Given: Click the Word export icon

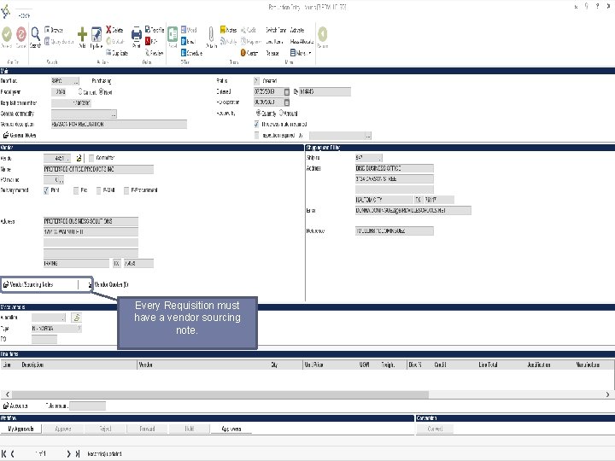Looking at the screenshot, I should (x=184, y=30).
